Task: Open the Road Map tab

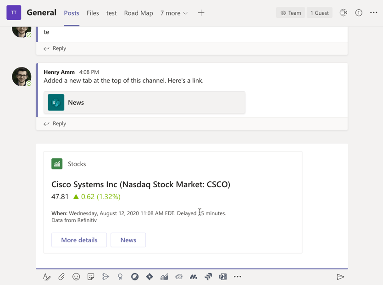Action: click(139, 13)
